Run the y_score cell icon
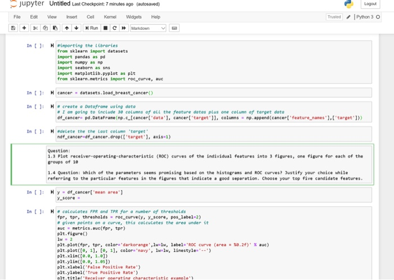The image size is (394, 280). (x=52, y=192)
